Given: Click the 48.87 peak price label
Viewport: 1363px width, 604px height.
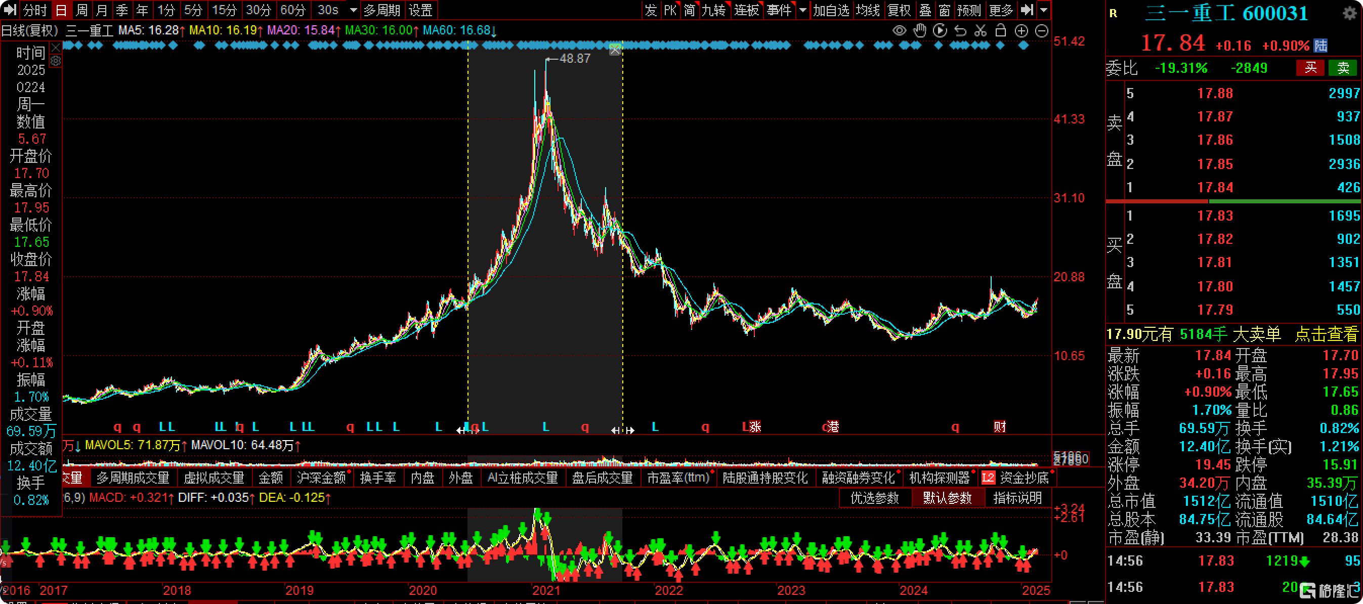Looking at the screenshot, I should pos(575,59).
